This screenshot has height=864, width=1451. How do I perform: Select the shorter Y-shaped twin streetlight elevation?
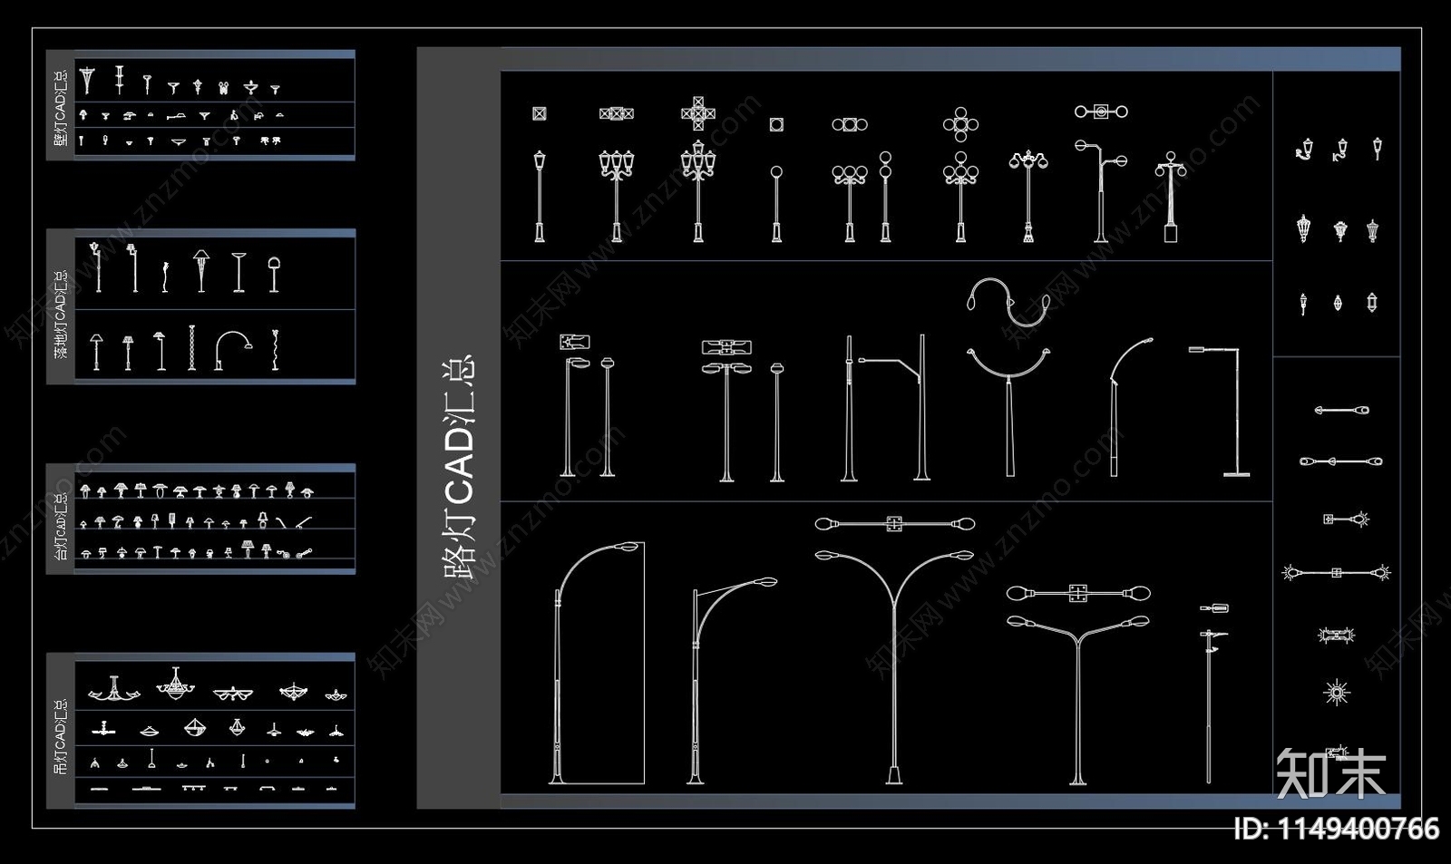pos(1077,700)
